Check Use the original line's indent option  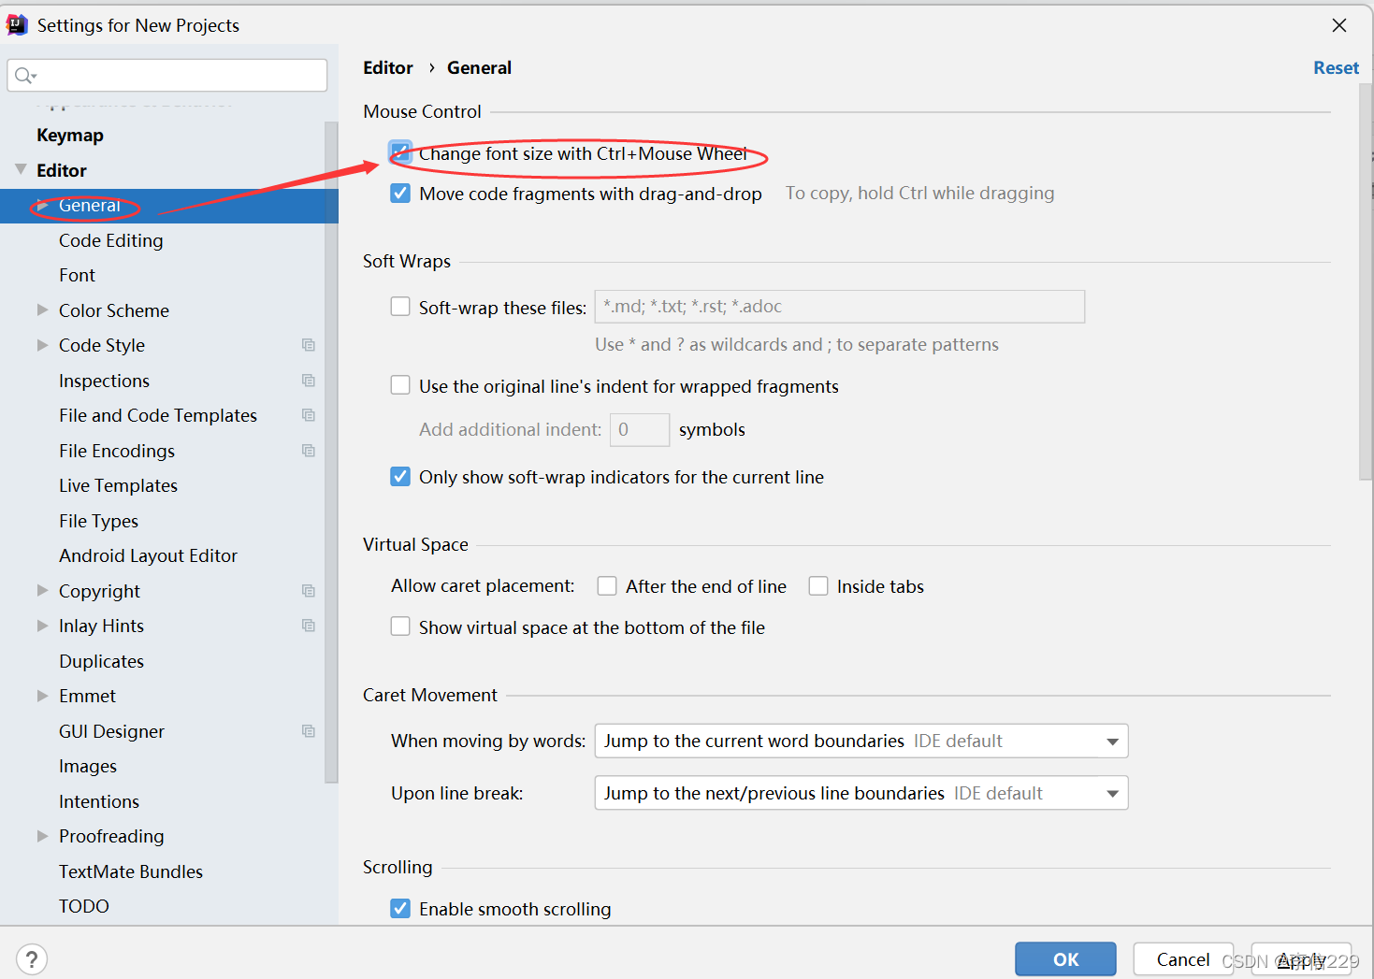[x=400, y=385]
